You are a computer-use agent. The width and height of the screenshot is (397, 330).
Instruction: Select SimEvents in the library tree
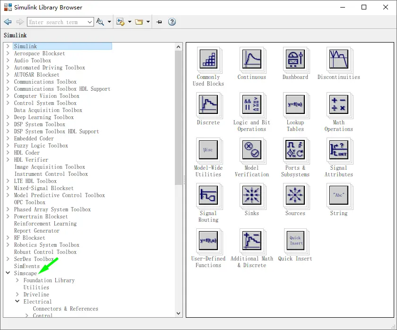click(x=27, y=266)
